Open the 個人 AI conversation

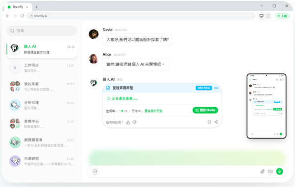(x=42, y=49)
